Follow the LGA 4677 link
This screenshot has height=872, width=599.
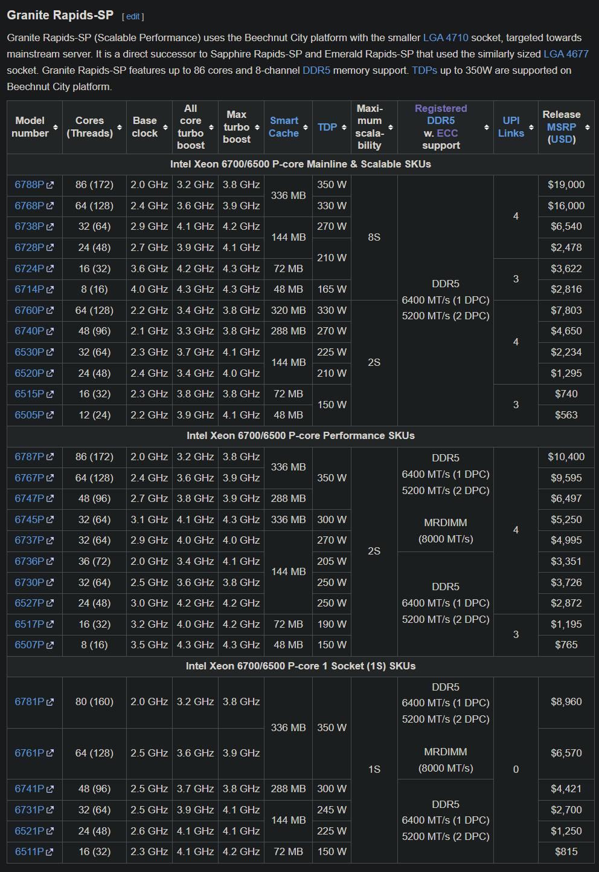566,54
